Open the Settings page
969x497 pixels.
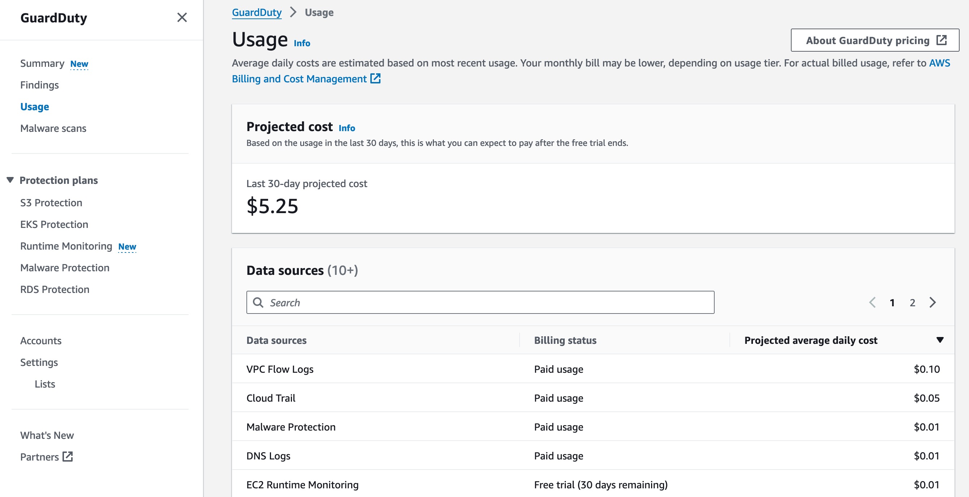point(39,362)
